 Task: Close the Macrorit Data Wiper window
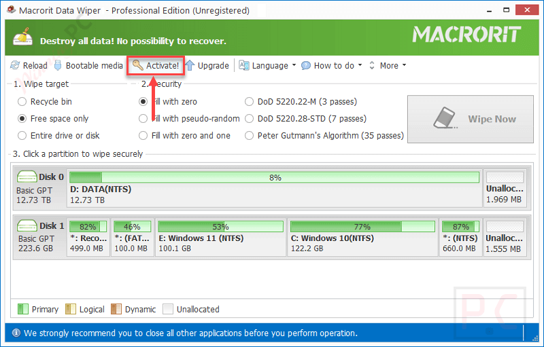527,10
